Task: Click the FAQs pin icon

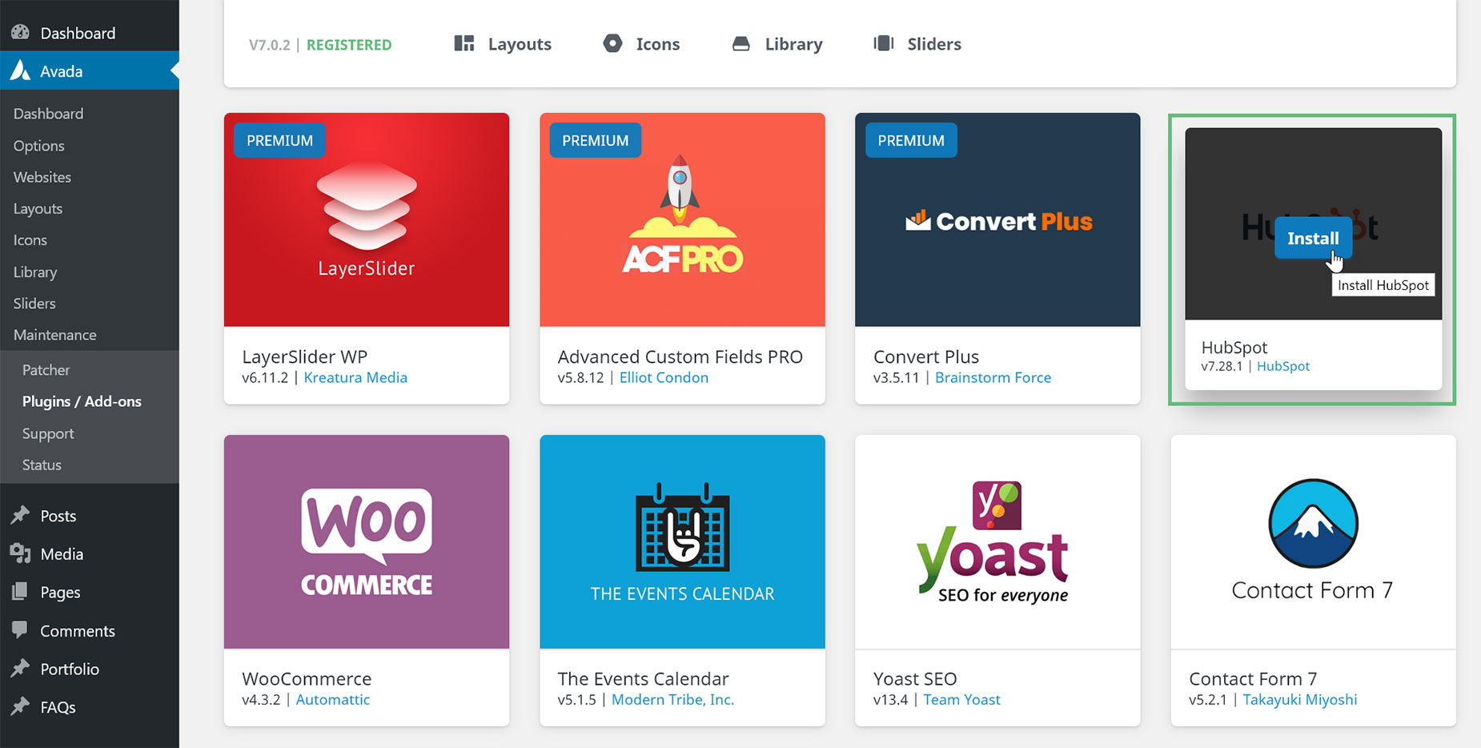Action: pyautogui.click(x=20, y=706)
